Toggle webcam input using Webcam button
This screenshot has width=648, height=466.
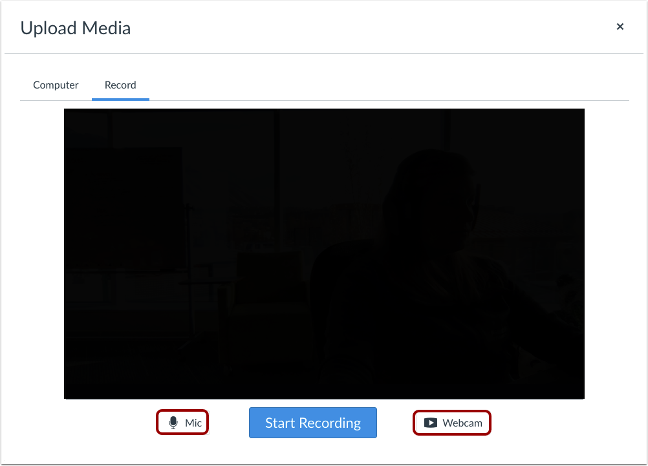[451, 423]
